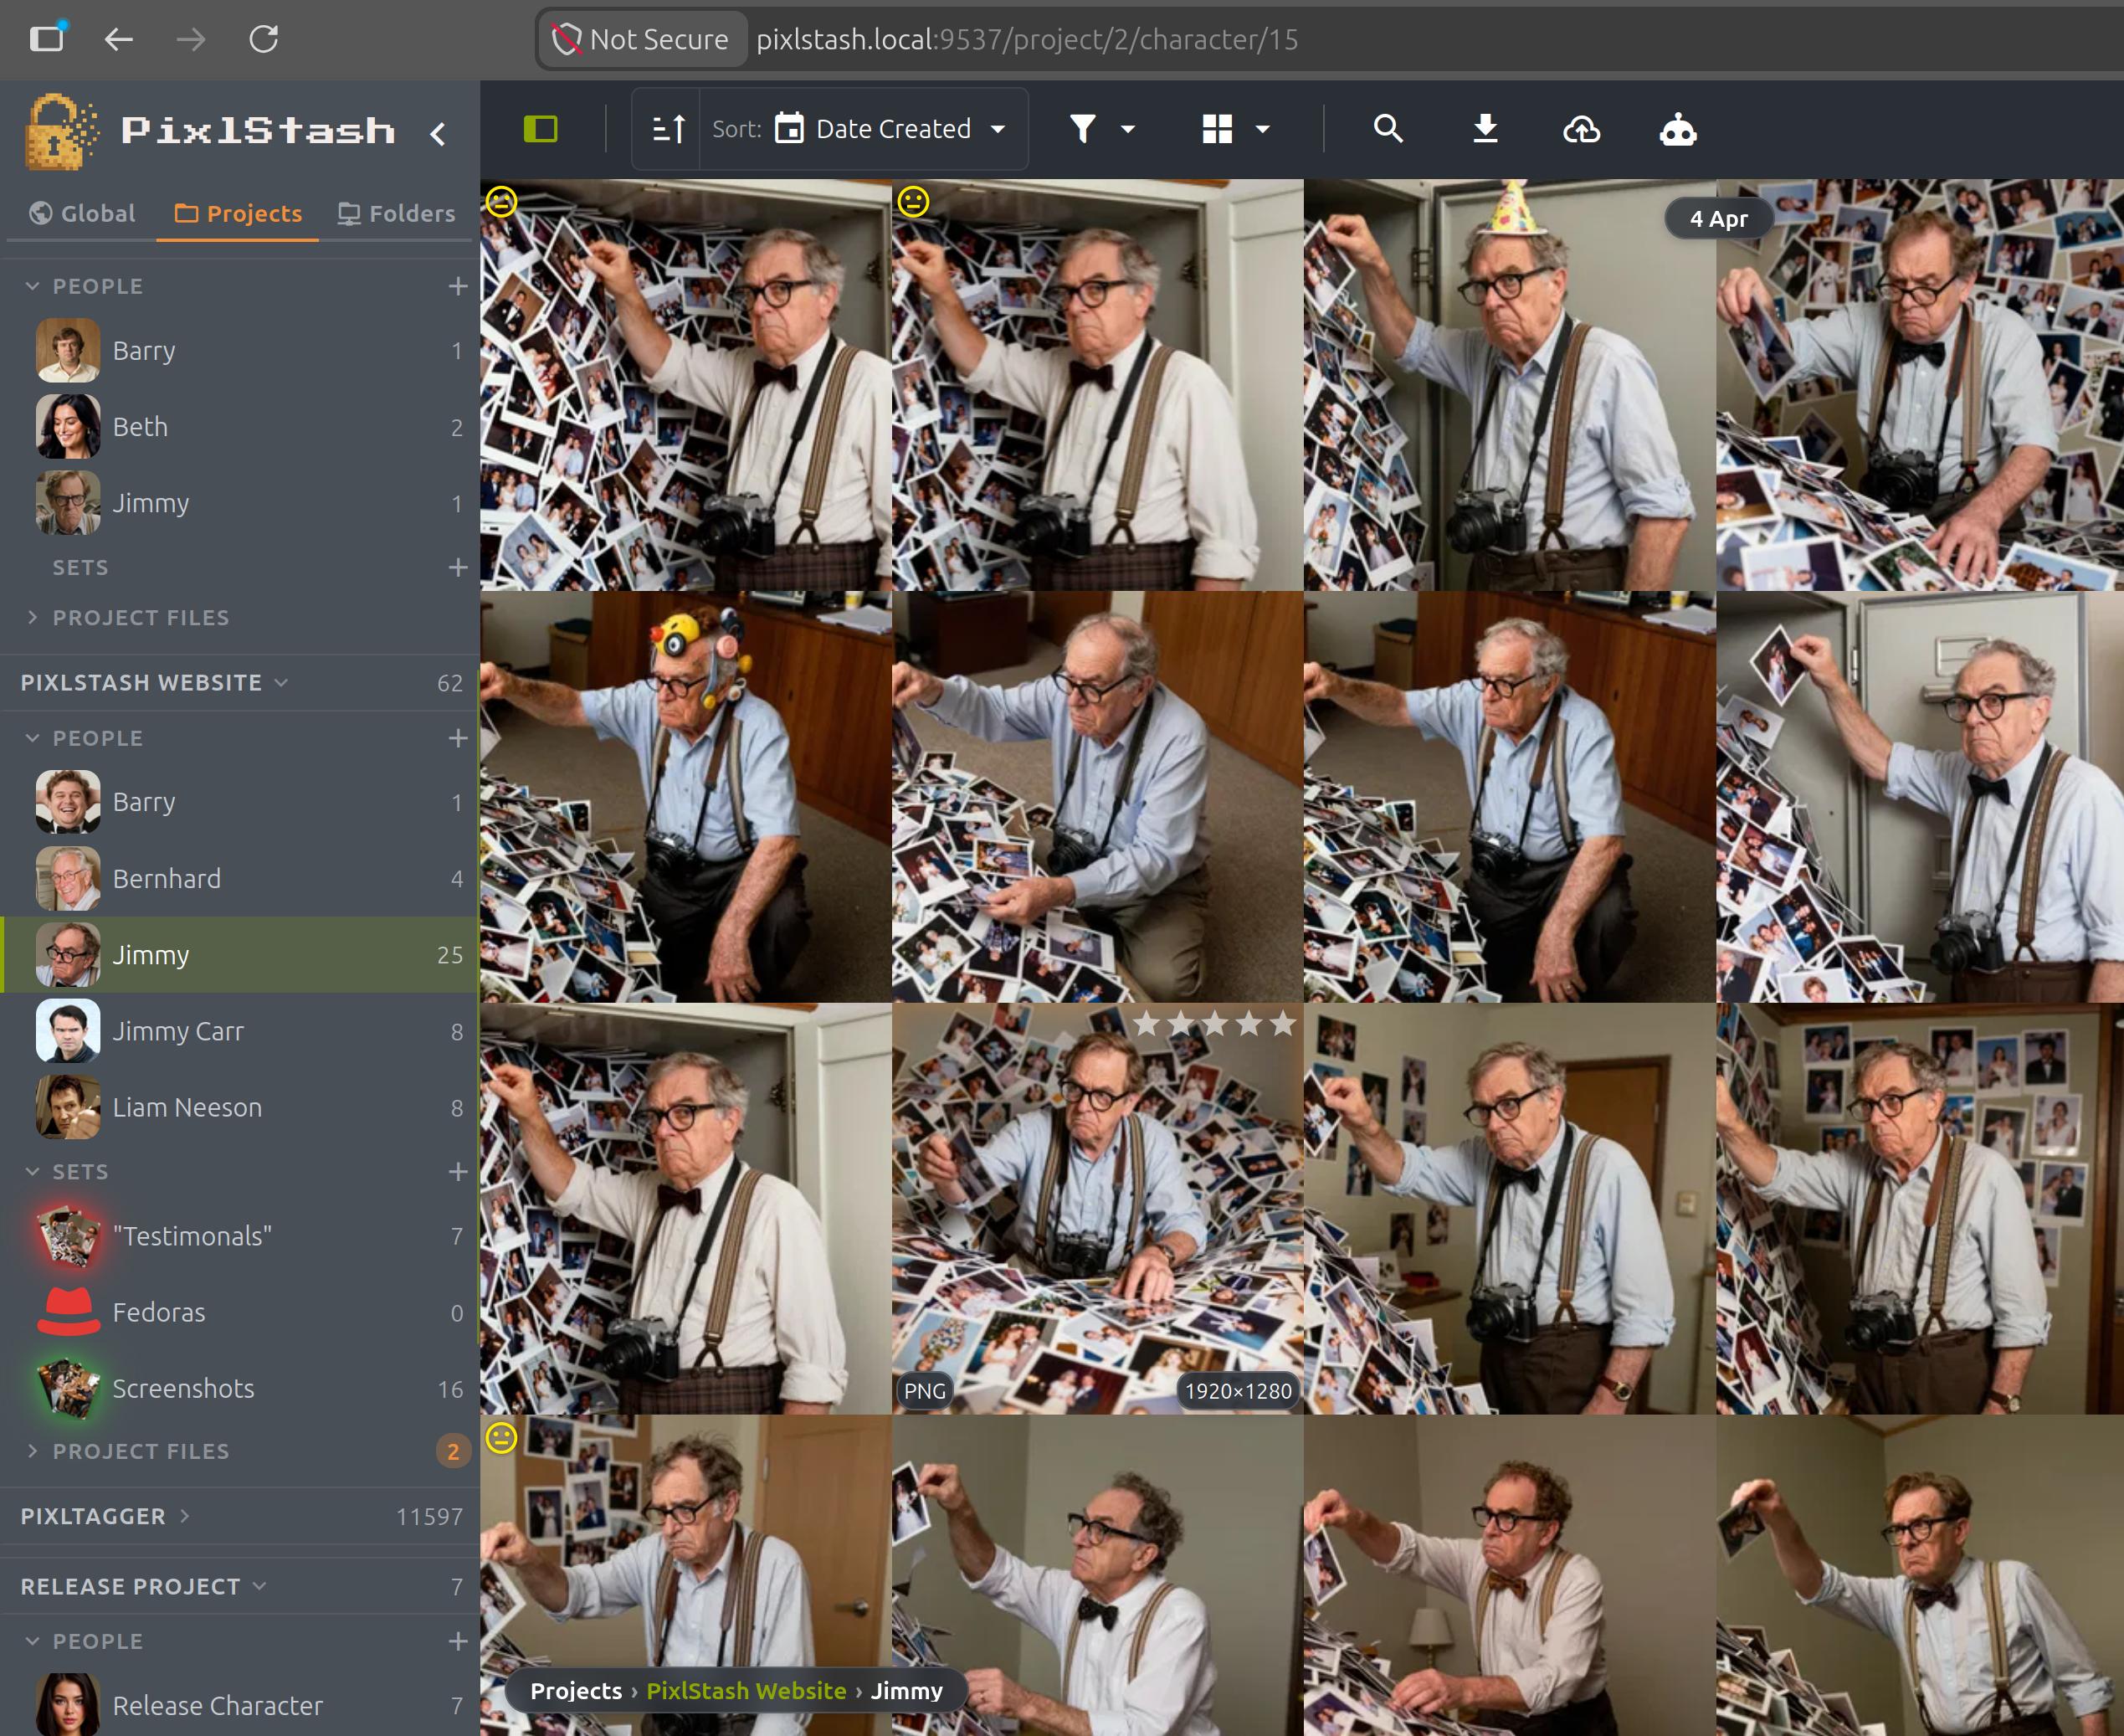2124x1736 pixels.
Task: Select Bernhard in the people list
Action: point(240,878)
